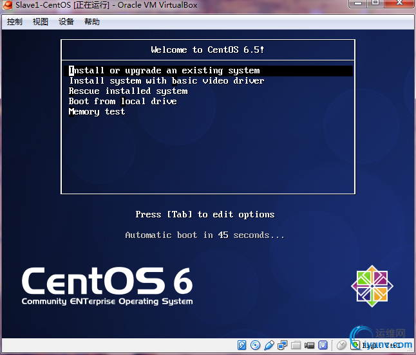Select Install system with basic video driver
Viewport: 416px width, 355px height.
[x=167, y=81]
